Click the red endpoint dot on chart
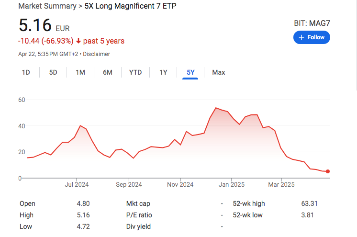Screen dimensions: 357x237 point(328,171)
